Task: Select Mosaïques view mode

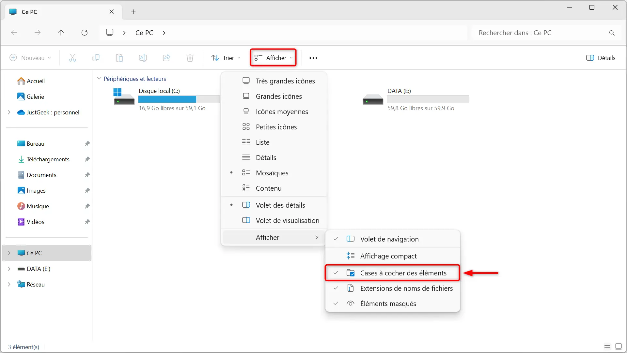Action: tap(274, 173)
